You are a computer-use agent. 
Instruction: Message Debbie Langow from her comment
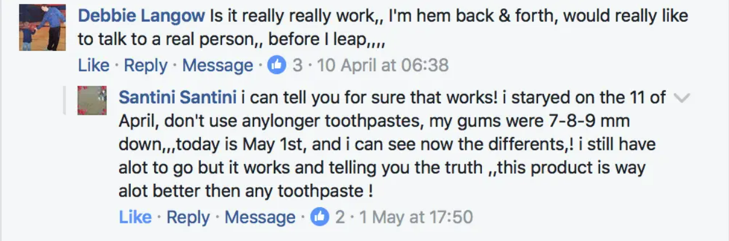click(x=218, y=65)
